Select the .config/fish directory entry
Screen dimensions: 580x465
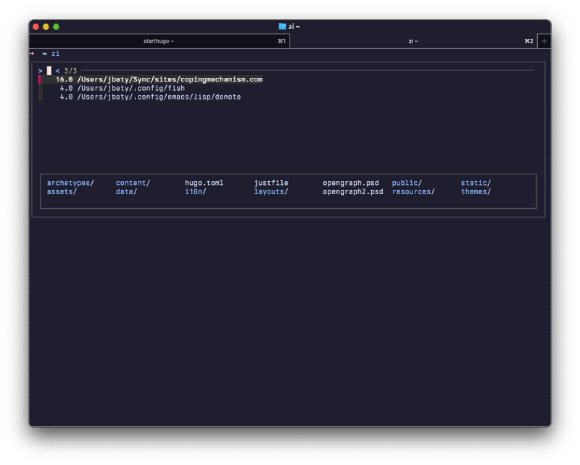pyautogui.click(x=130, y=88)
